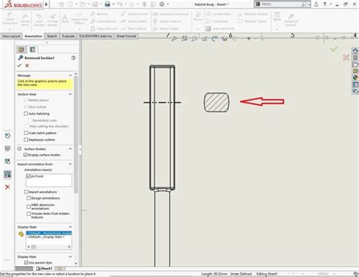
Task: Expand the SOLIDWORKS menu flyout arrow
Action: tap(46, 5)
